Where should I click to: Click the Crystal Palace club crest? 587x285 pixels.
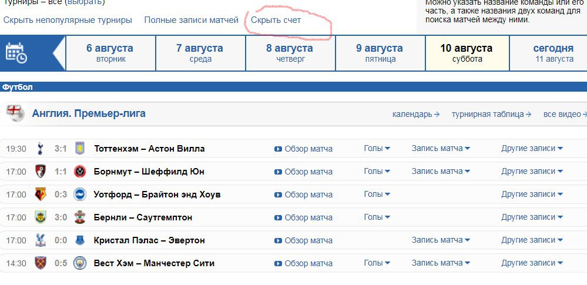[x=41, y=240]
